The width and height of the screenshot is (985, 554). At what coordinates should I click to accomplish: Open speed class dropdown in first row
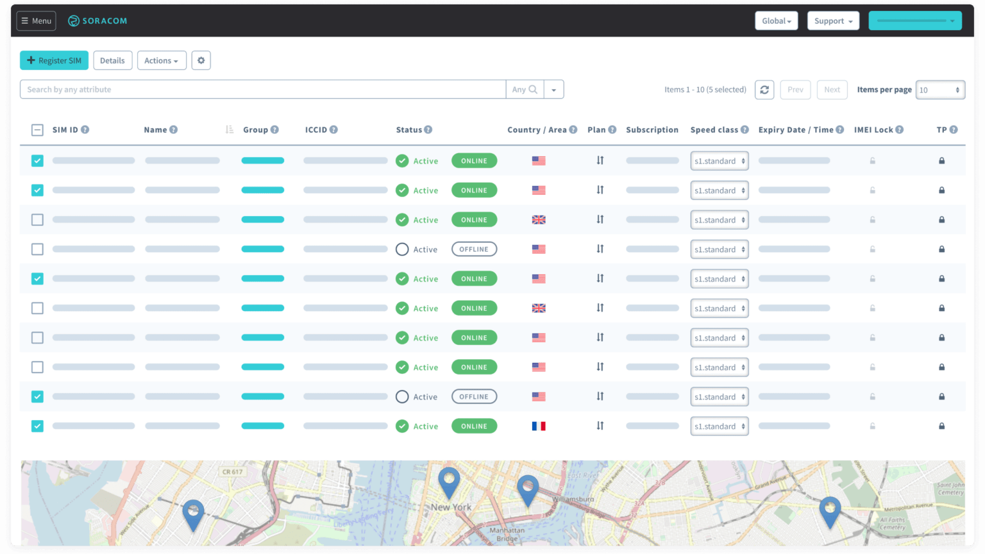click(720, 161)
